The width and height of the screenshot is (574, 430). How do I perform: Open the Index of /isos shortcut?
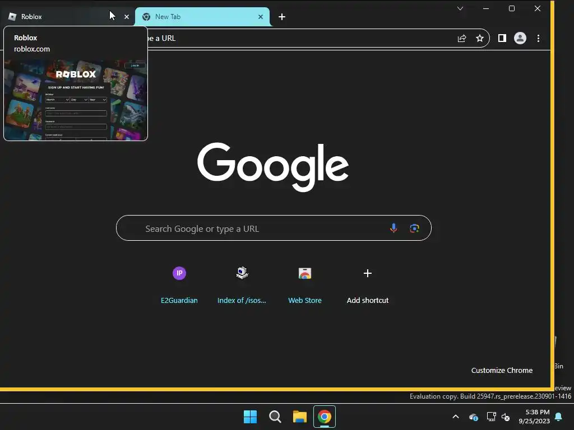[242, 285]
